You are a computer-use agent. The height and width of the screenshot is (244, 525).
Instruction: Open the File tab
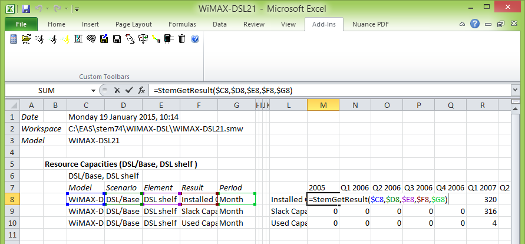point(21,24)
